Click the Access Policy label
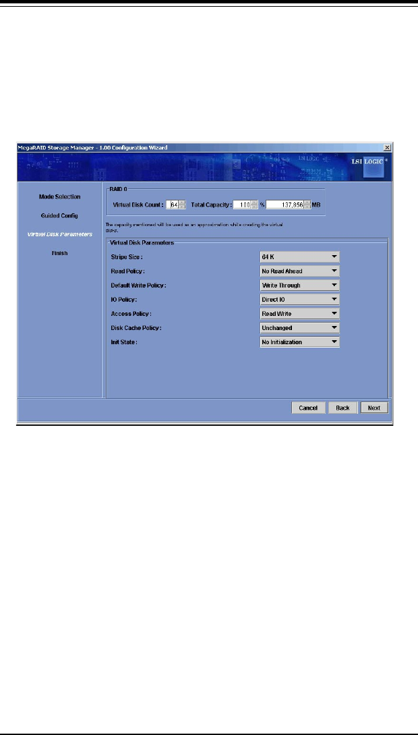 [x=131, y=314]
